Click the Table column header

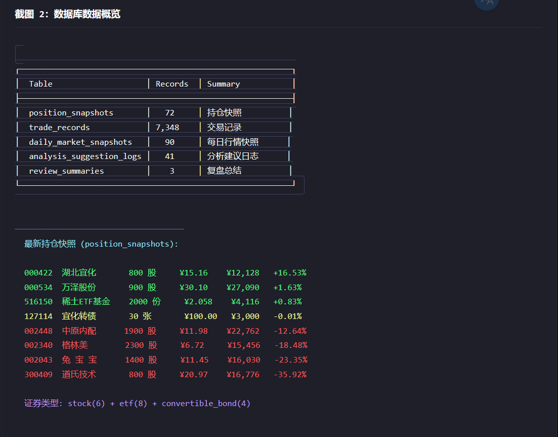40,84
